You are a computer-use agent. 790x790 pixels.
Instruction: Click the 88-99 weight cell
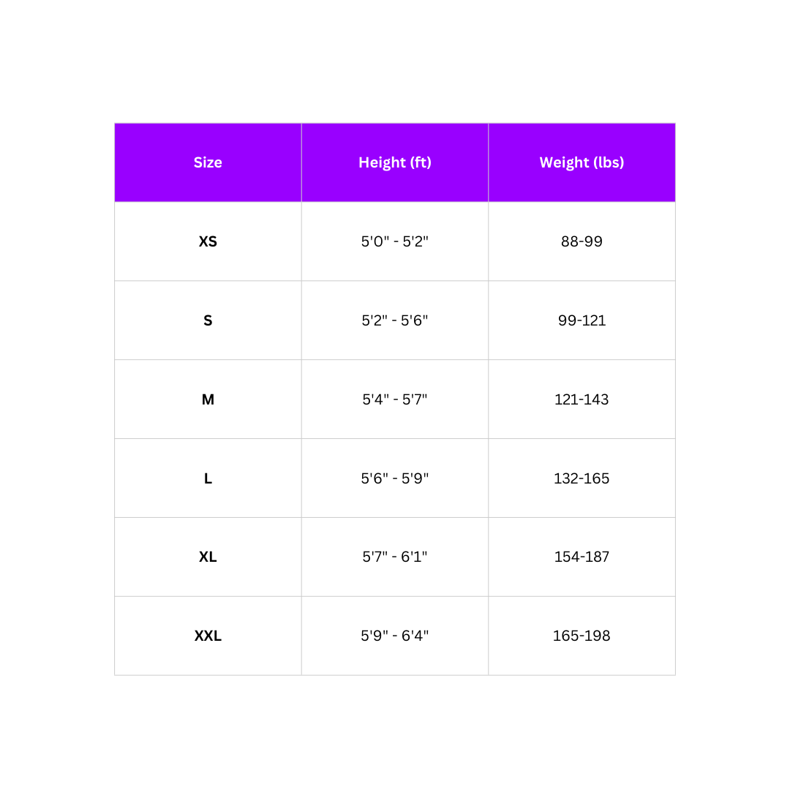(582, 241)
